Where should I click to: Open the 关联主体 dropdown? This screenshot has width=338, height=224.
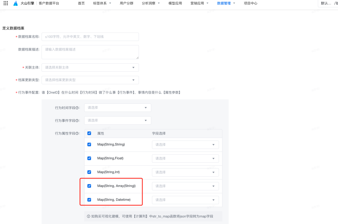coord(90,68)
